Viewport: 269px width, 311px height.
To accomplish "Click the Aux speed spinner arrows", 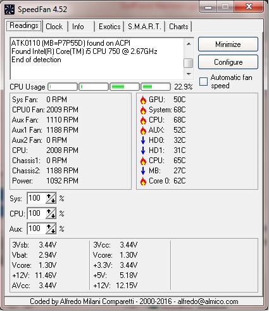I will 51,228.
